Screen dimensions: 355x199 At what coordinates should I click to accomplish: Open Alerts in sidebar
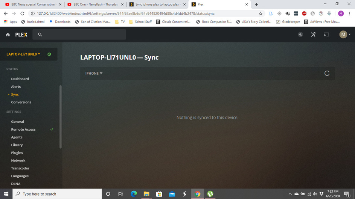click(x=16, y=86)
